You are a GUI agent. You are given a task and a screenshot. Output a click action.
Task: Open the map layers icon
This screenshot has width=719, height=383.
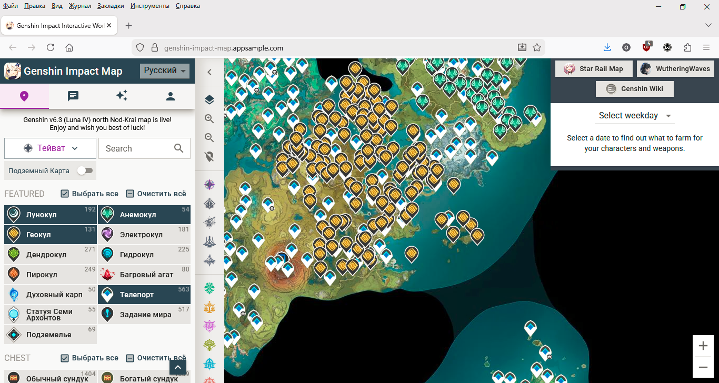[x=209, y=100]
